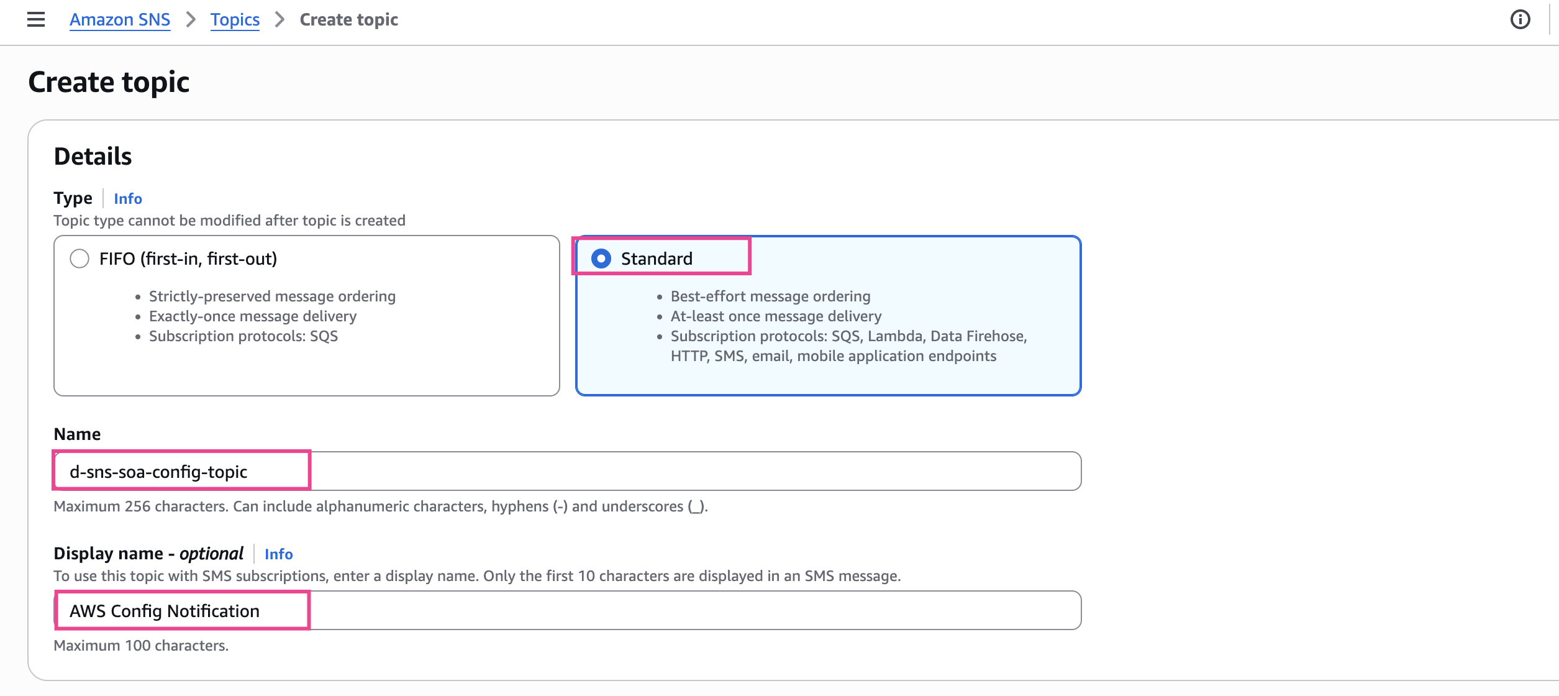The image size is (1559, 696).
Task: Open the hamburger navigation menu
Action: point(36,19)
